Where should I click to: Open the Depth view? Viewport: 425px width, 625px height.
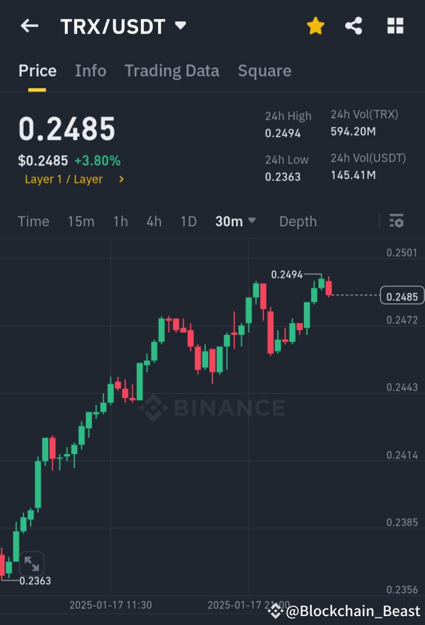tap(297, 221)
